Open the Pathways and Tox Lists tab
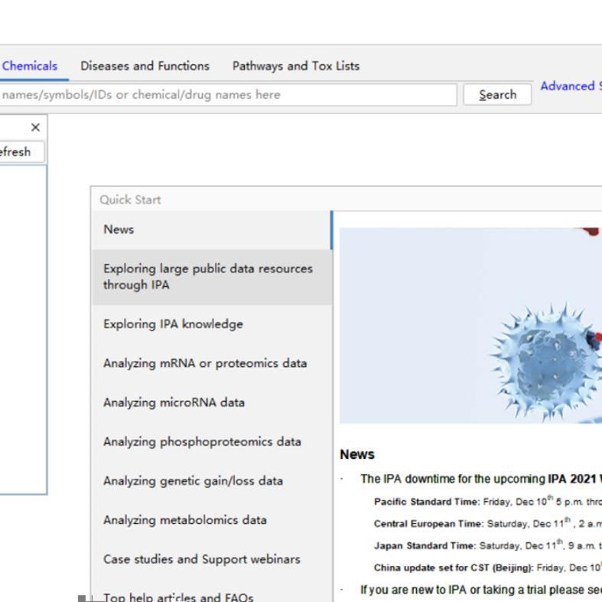This screenshot has height=602, width=602. coord(296,66)
